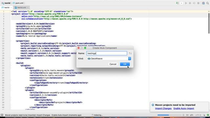Click Enable Auto-Import link in Maven notification
Viewport: 210px width, 118px height.
click(x=184, y=108)
